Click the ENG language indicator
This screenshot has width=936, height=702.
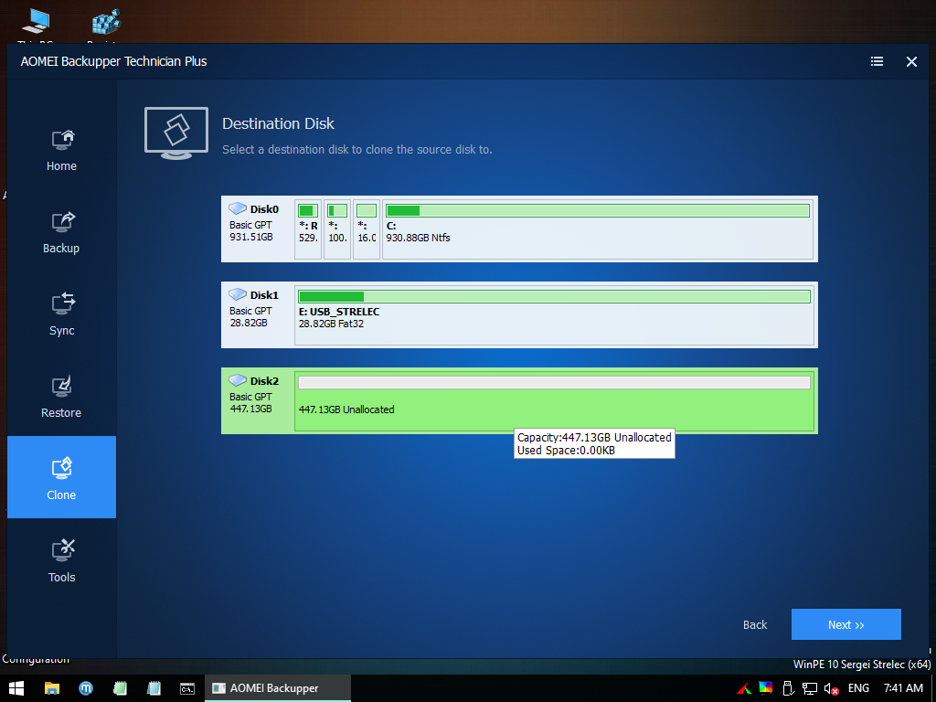(858, 688)
